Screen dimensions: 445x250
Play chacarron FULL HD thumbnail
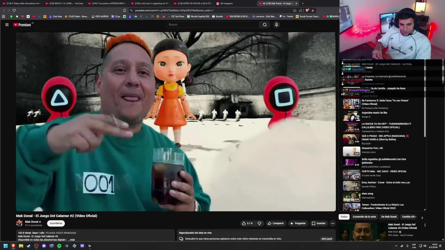(x=351, y=151)
